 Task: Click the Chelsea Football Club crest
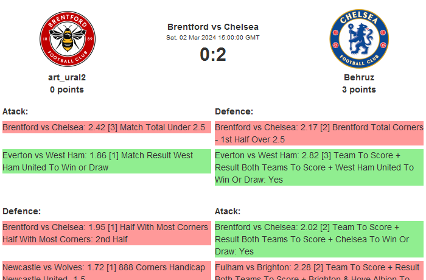tap(358, 40)
